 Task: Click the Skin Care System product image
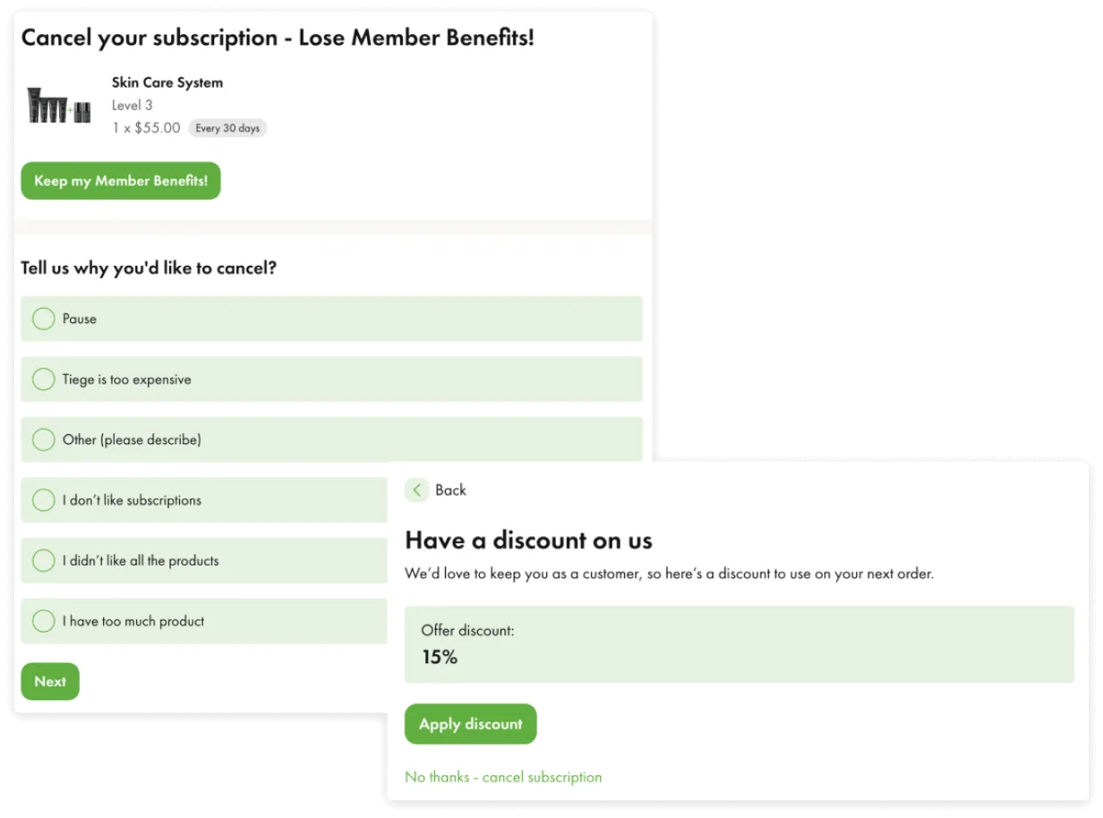[59, 105]
